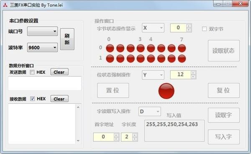The height and width of the screenshot is (154, 251).
Task: Click row 0 LED indicator bit 3
Action: point(141,48)
